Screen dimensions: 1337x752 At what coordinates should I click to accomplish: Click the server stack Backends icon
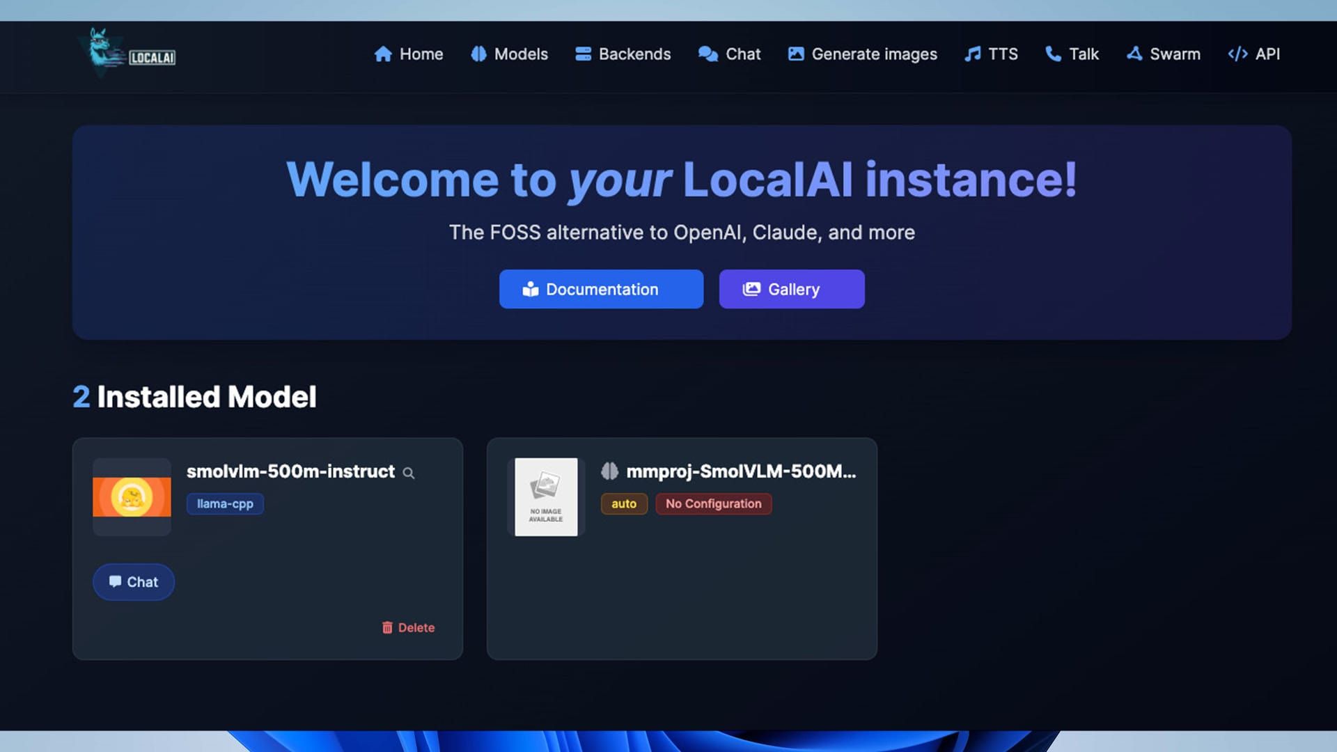(x=583, y=54)
